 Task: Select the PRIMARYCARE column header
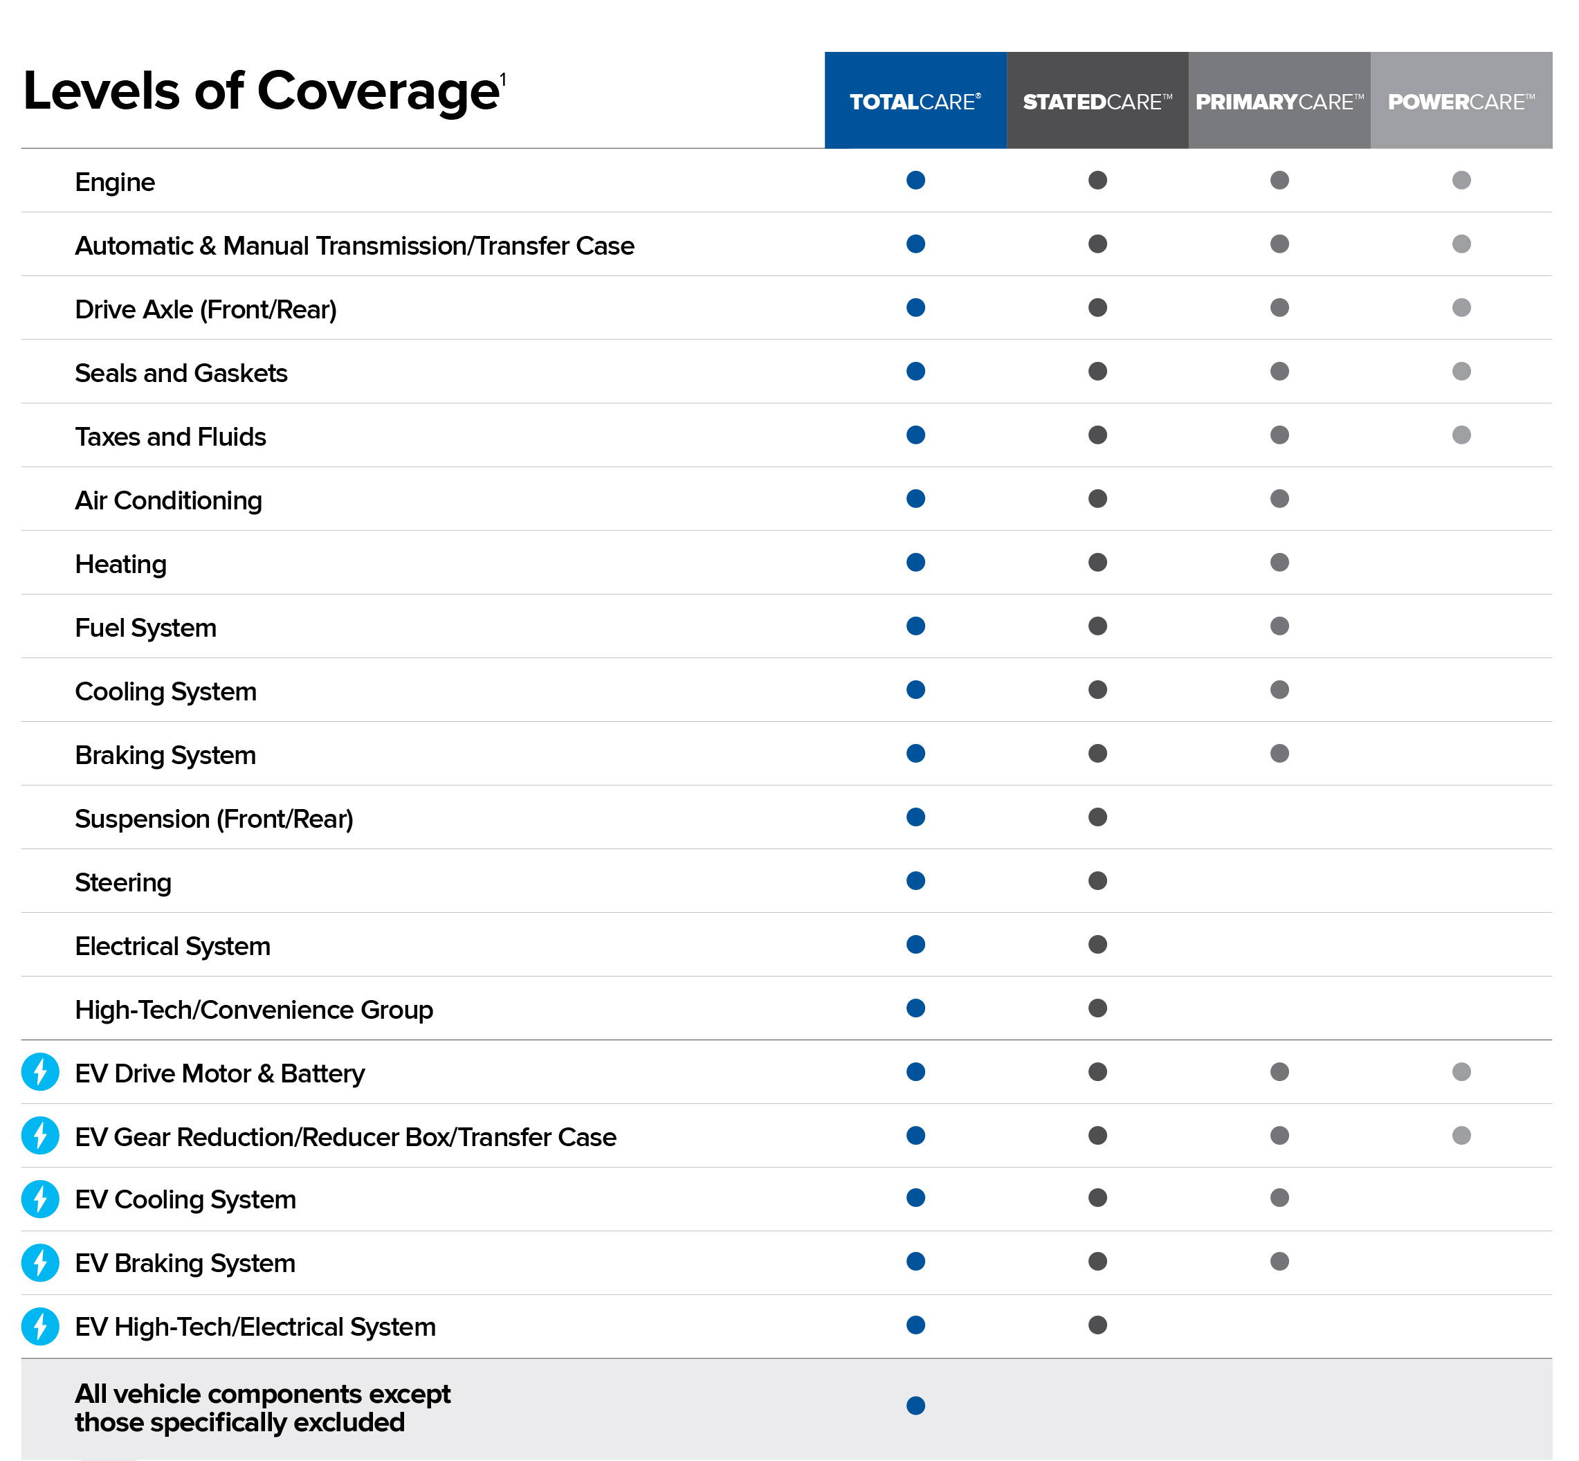pyautogui.click(x=1279, y=100)
